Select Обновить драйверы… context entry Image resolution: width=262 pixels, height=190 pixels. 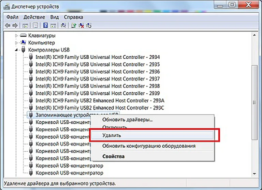(127, 120)
